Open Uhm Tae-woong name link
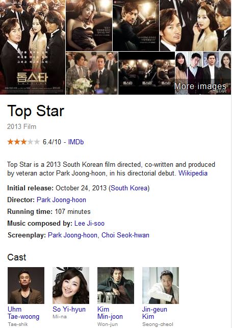 coord(23,313)
